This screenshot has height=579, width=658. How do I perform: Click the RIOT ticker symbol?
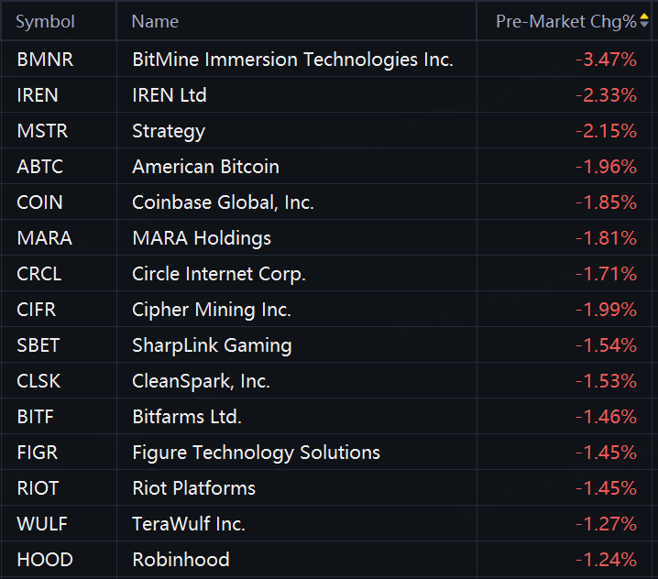38,488
